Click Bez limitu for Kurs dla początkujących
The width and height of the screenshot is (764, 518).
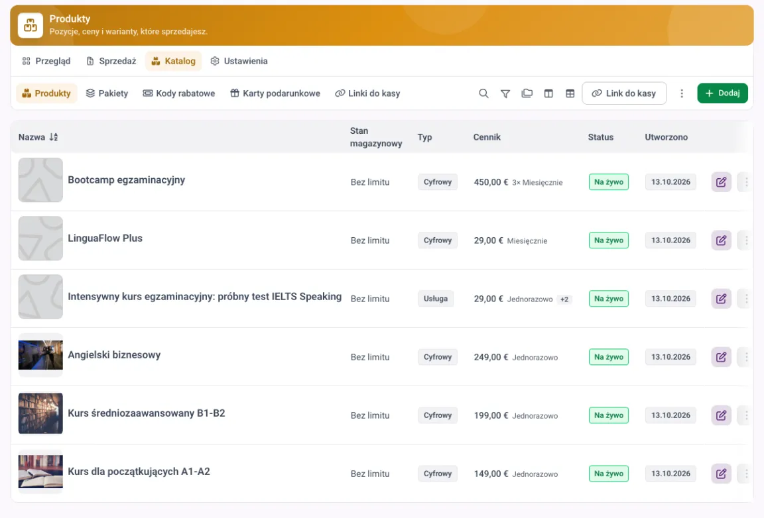(x=370, y=474)
